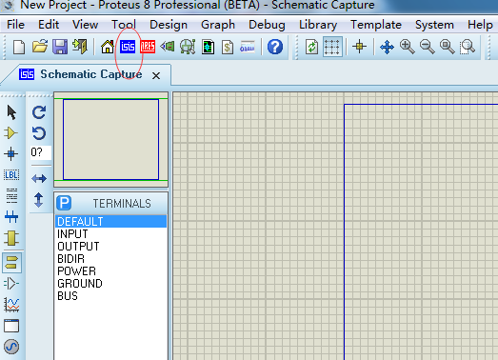Open the Tool menu
The image size is (498, 360).
click(x=124, y=25)
